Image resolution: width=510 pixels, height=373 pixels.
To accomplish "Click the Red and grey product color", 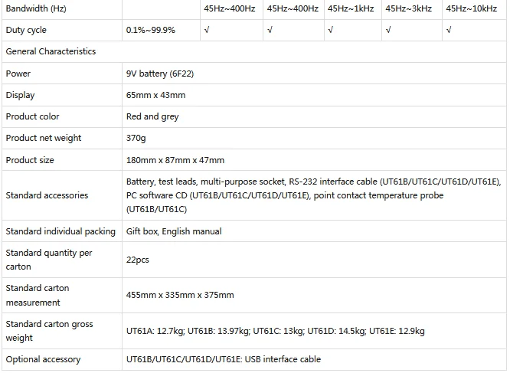I will coord(152,116).
